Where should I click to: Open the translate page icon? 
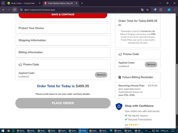tap(142, 10)
